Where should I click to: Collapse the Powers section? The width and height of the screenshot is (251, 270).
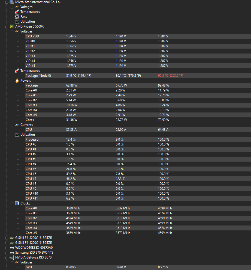(12, 81)
